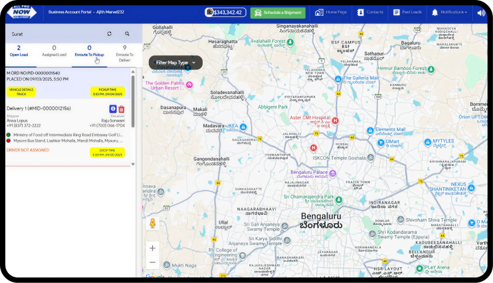Zoom out the map with minus button

tap(152, 262)
